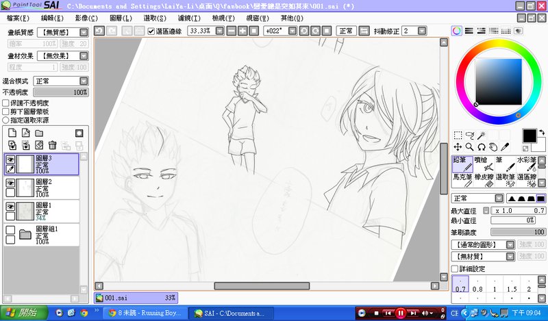548x321 pixels.
Task: Swap foreground and background colors
Action: point(541,132)
